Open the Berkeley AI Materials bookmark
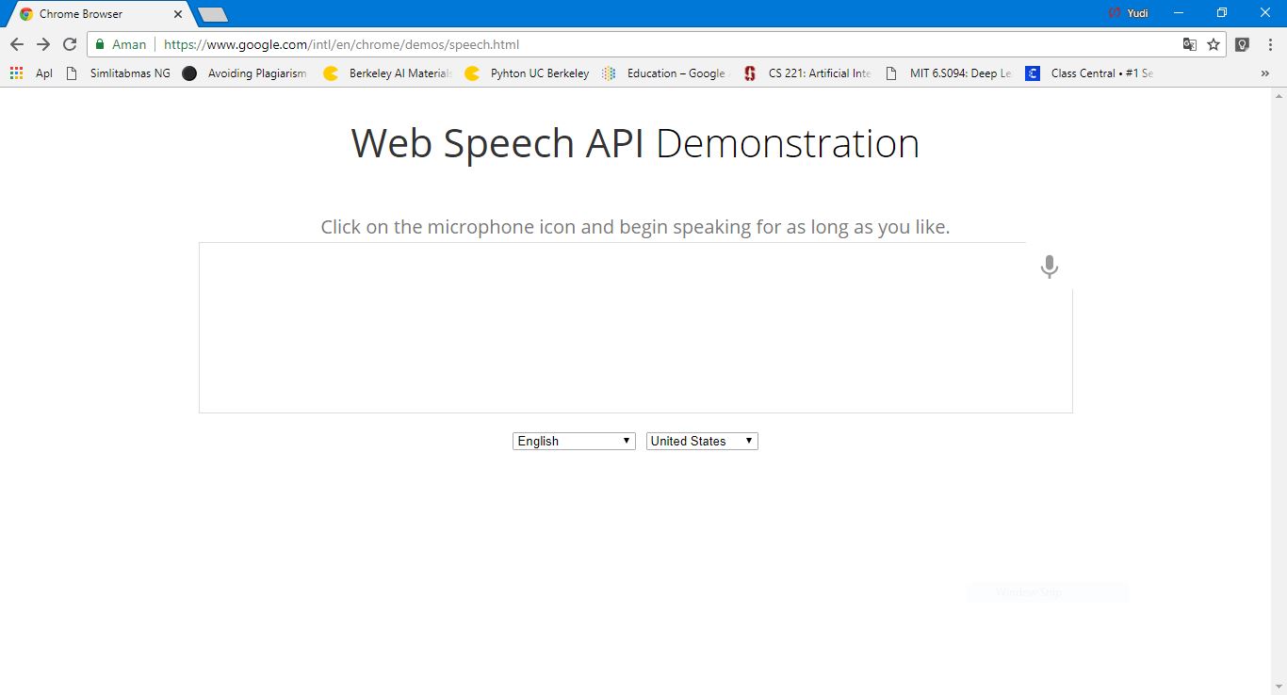This screenshot has height=695, width=1287. click(x=387, y=73)
